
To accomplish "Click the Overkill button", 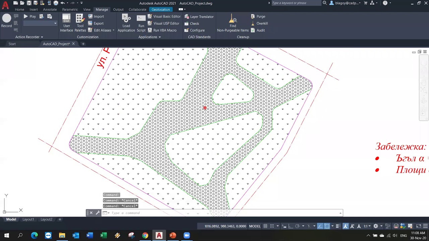I will [x=259, y=23].
